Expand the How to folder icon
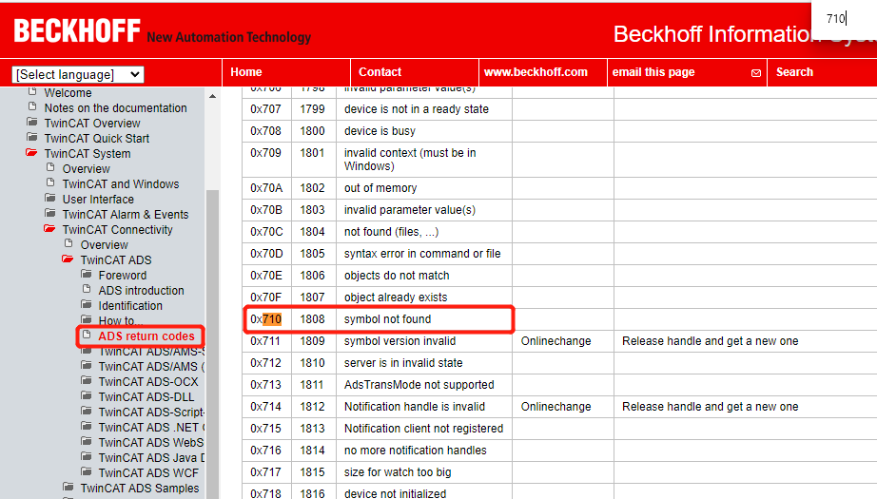877x499 pixels. tap(87, 319)
